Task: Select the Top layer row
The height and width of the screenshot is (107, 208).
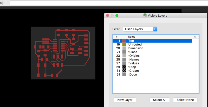Action: 152,41
